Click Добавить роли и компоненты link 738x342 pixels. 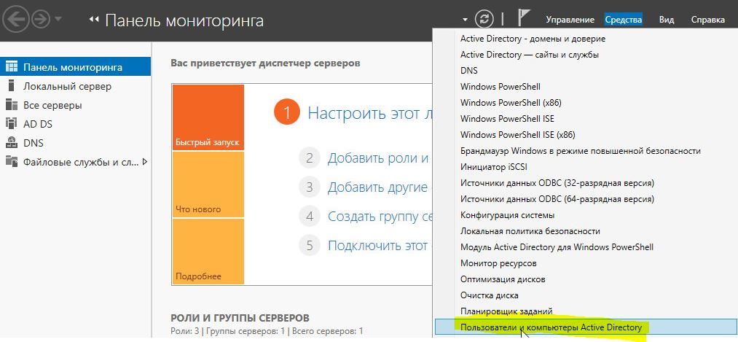click(378, 158)
